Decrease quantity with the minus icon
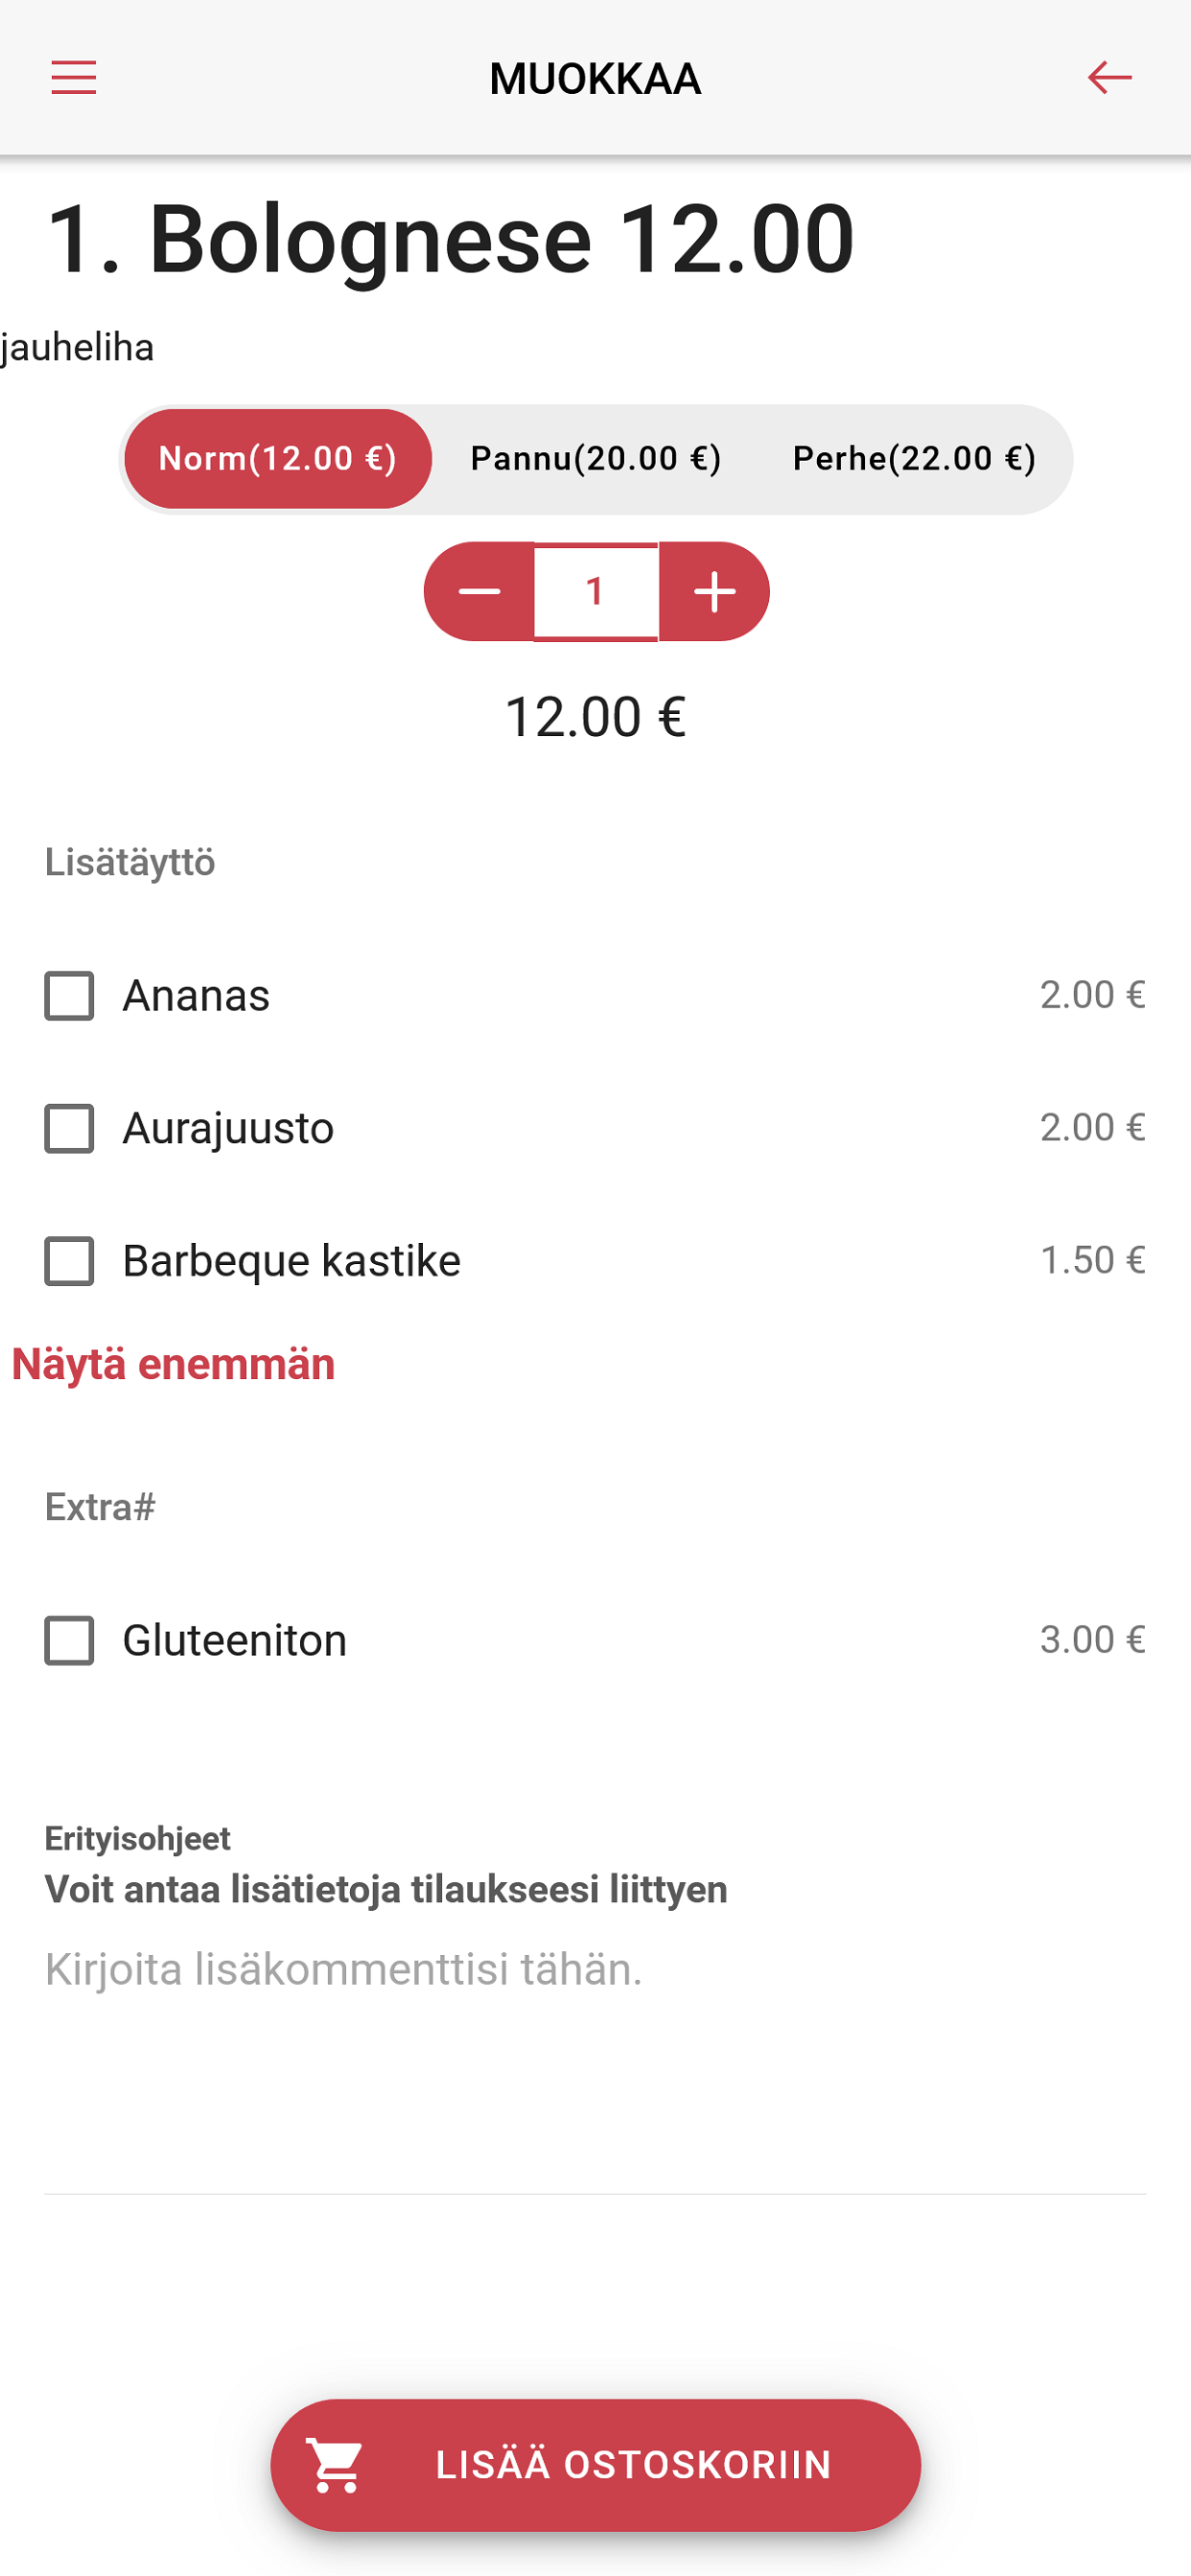The width and height of the screenshot is (1191, 2576). coord(479,592)
